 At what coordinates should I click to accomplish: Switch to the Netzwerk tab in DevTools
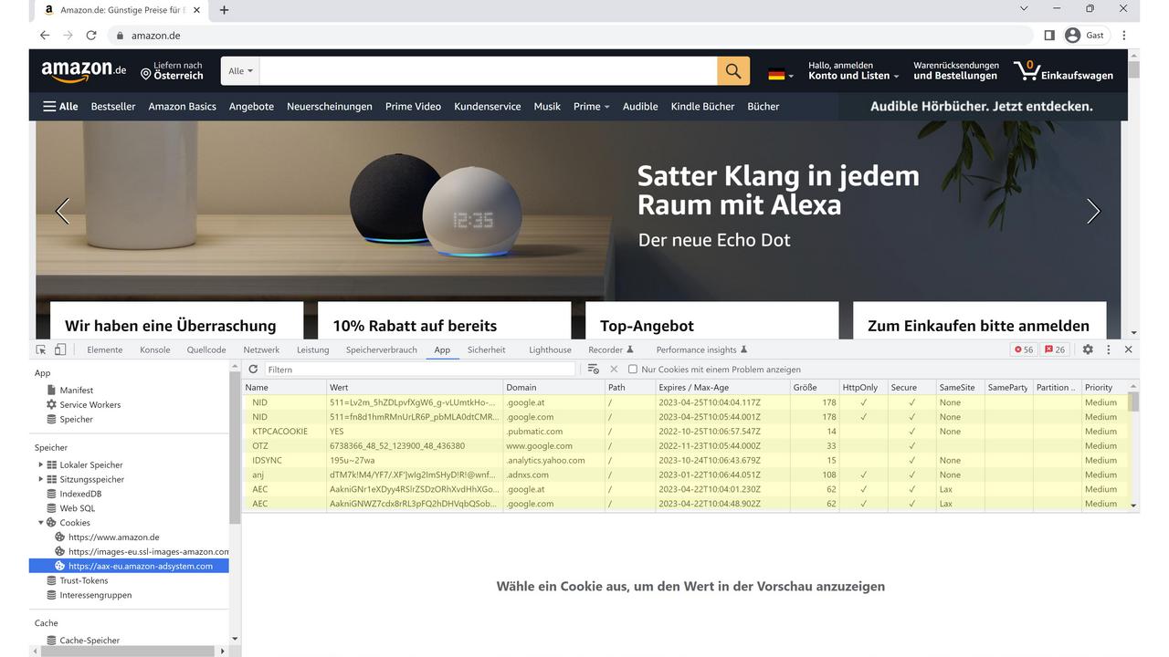tap(261, 349)
